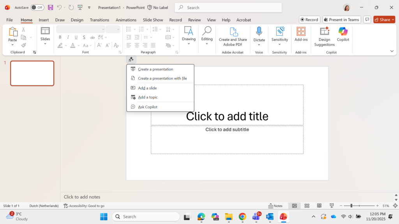Viewport: 399px width, 224px height.
Task: Click Fit slide to current window icon
Action: click(395, 206)
